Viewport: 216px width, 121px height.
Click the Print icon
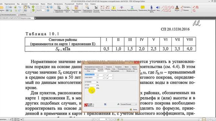pyautogui.click(x=7, y=10)
